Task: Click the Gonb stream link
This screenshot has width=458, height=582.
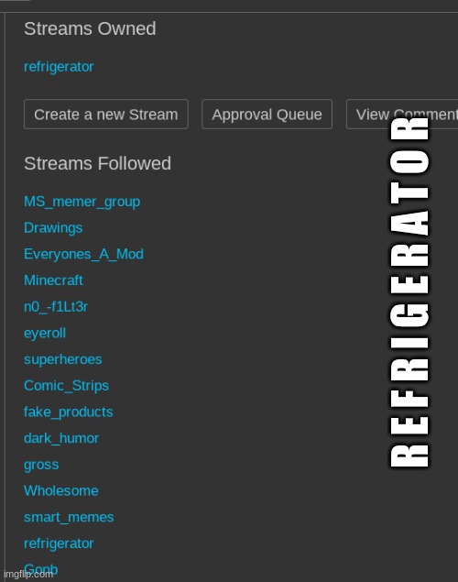Action: click(41, 569)
